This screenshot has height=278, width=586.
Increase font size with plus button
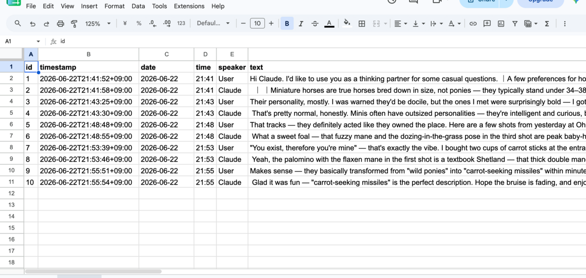pos(271,24)
